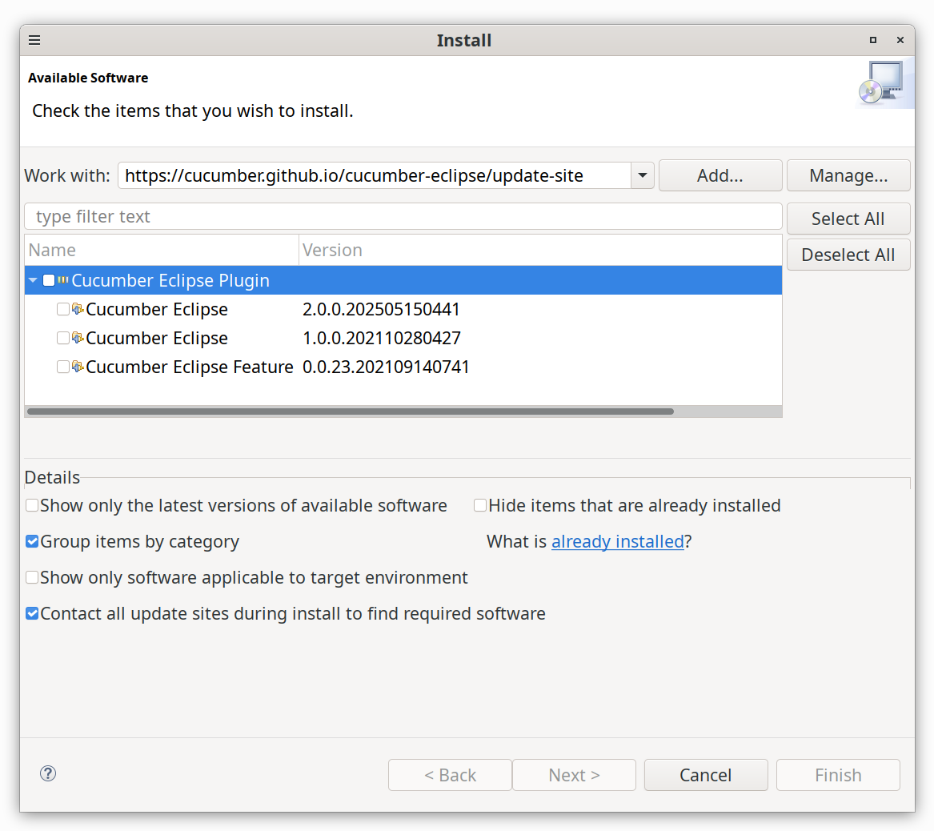Open the Work with site dropdown arrow
This screenshot has width=934, height=831.
point(643,175)
